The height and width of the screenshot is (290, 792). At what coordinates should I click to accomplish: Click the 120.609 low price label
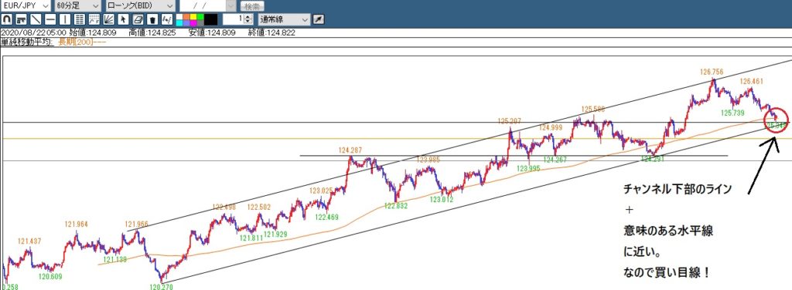coord(50,276)
